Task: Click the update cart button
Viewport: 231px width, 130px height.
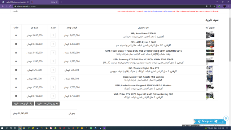Action: pyautogui.click(x=47, y=104)
